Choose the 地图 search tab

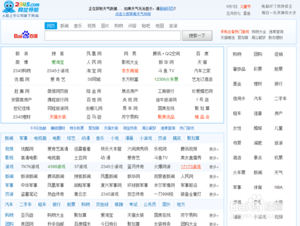160,26
